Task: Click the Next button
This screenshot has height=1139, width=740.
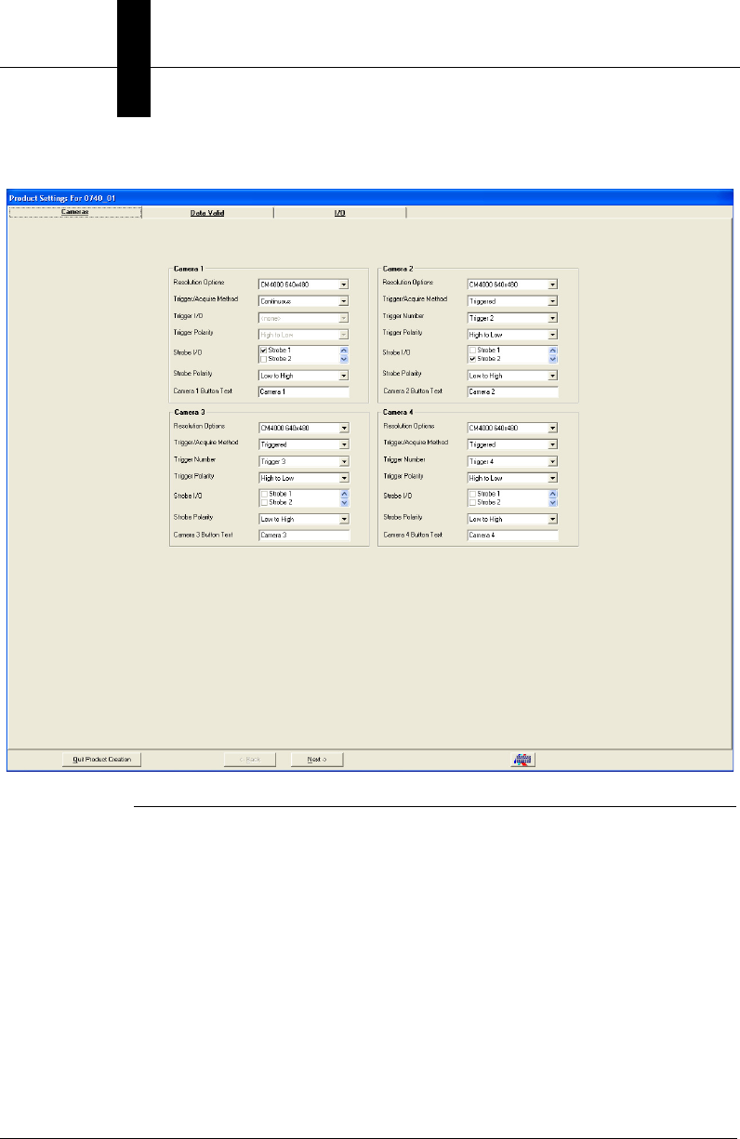Action: click(x=316, y=760)
